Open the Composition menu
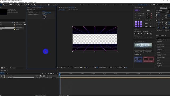Screen dimensions: 170x96 [x=6, y=2]
